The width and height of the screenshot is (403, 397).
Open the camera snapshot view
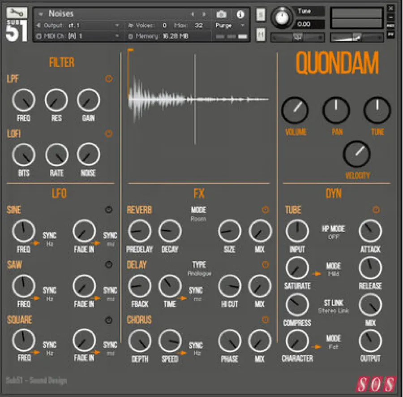click(x=221, y=14)
